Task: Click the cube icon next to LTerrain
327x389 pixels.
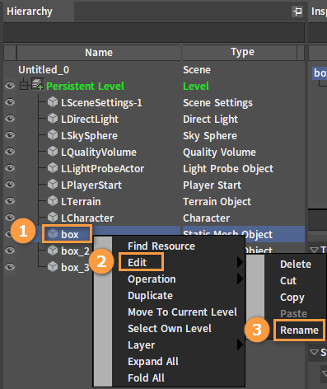Action: [53, 201]
